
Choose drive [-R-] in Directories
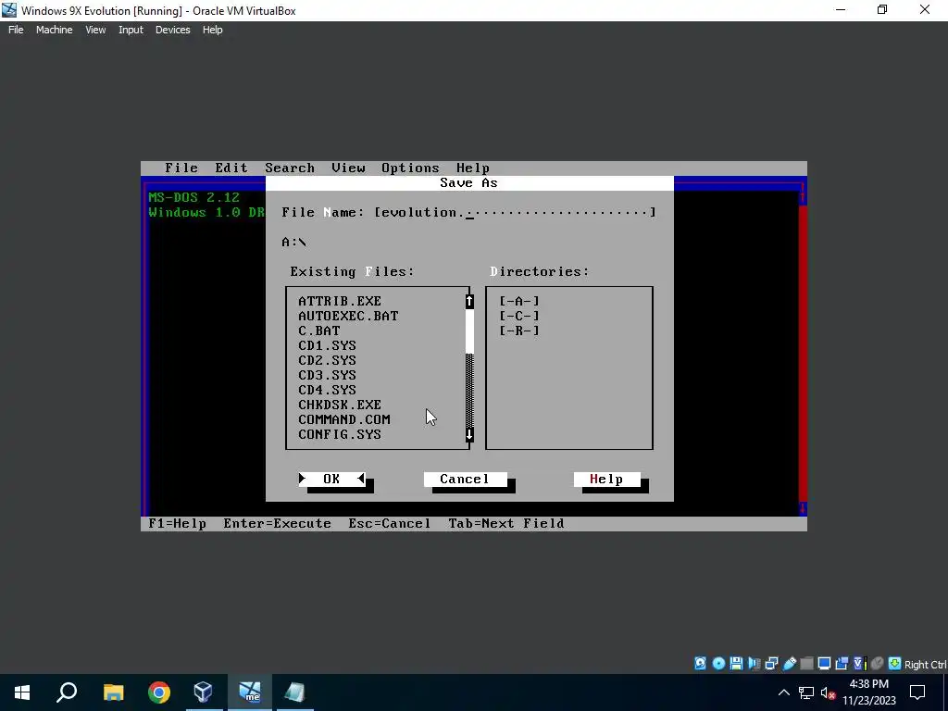tap(519, 331)
